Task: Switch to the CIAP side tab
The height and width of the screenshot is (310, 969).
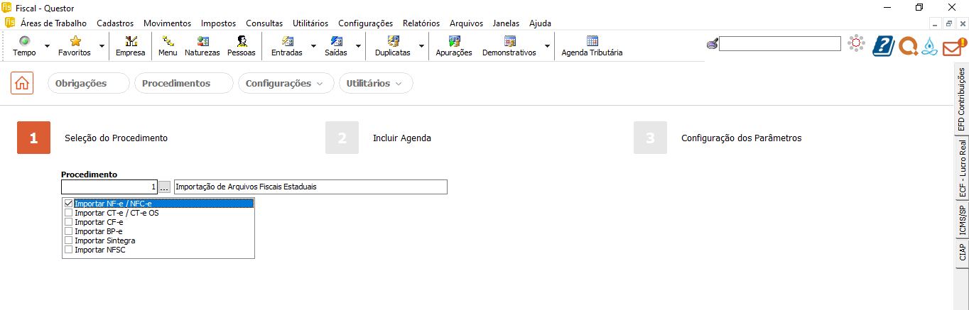Action: pyautogui.click(x=961, y=252)
